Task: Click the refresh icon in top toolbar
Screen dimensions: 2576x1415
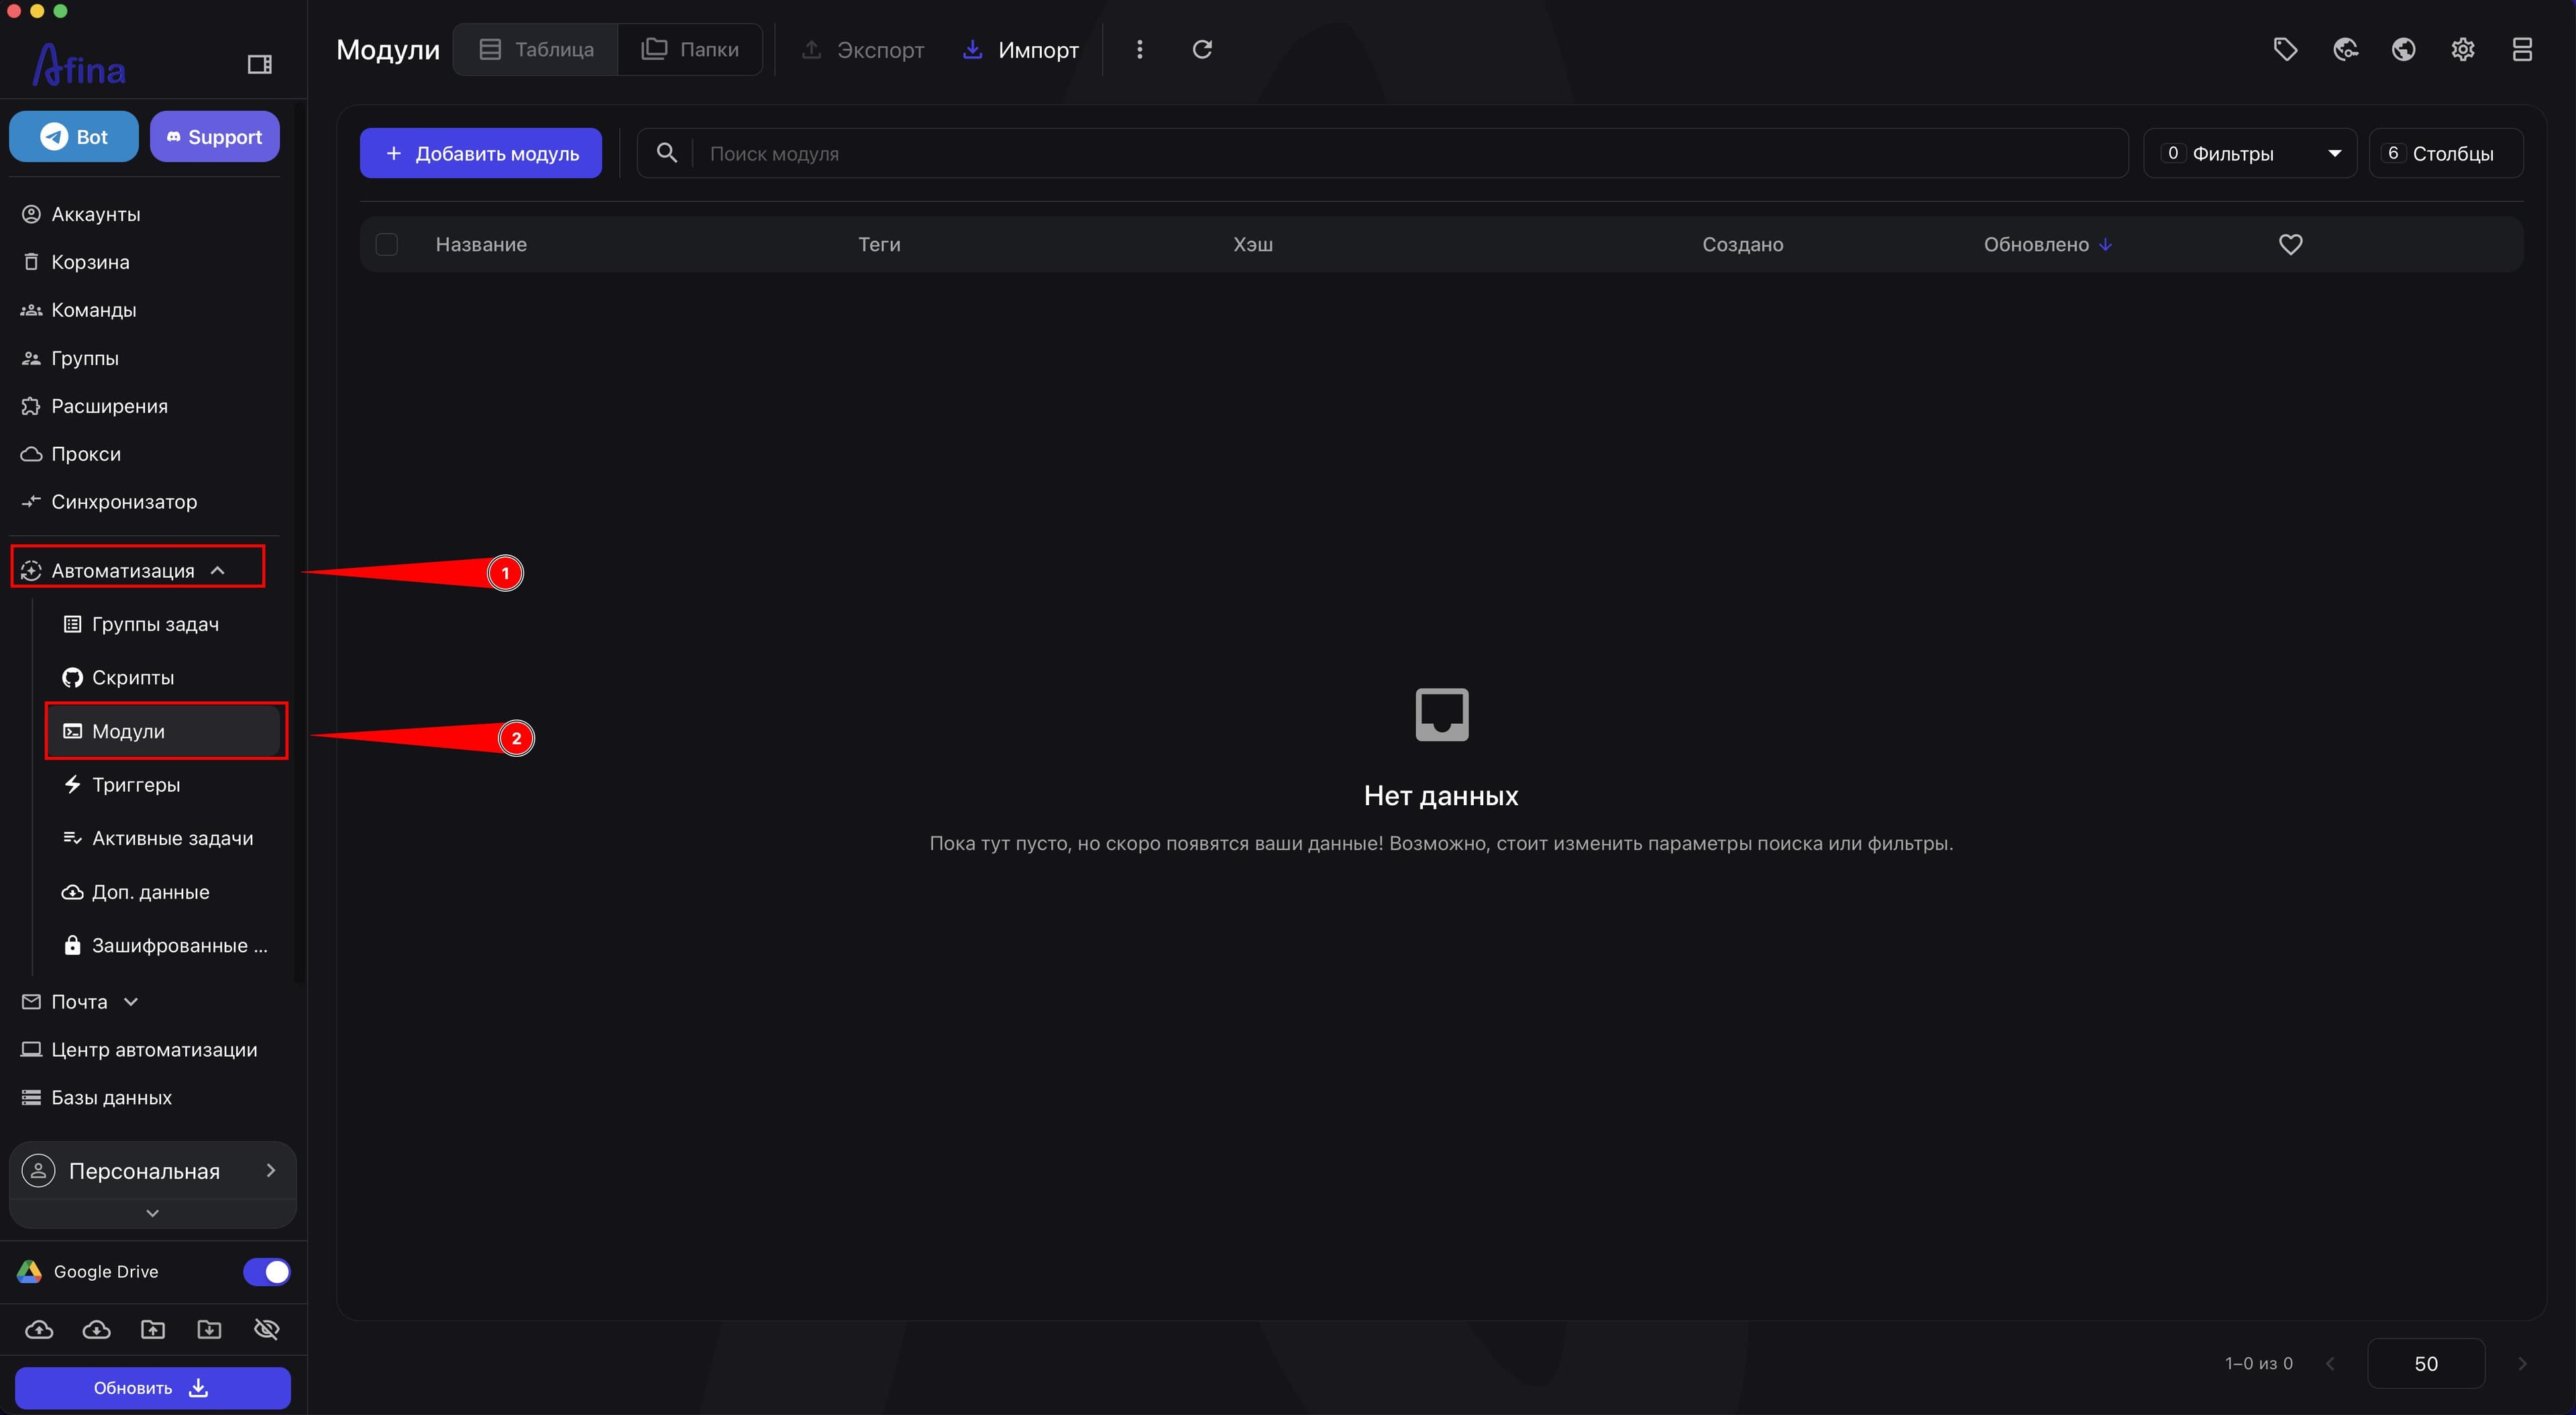Action: coord(1202,49)
